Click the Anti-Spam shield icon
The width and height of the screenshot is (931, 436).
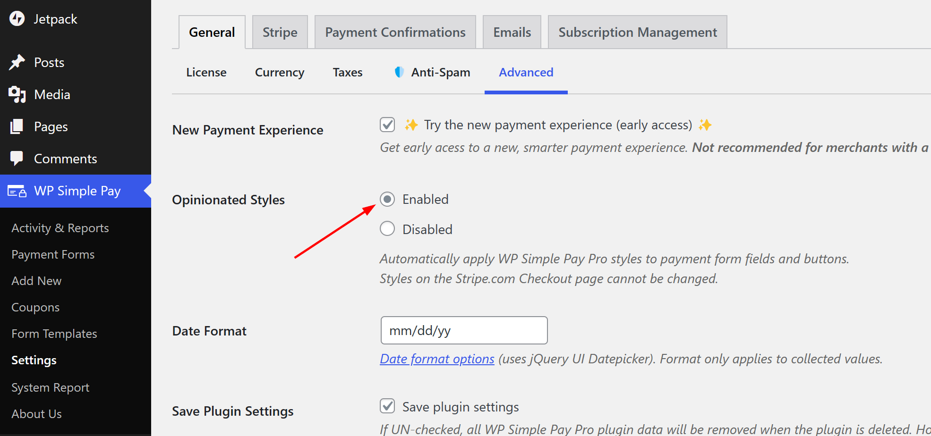[x=399, y=72]
